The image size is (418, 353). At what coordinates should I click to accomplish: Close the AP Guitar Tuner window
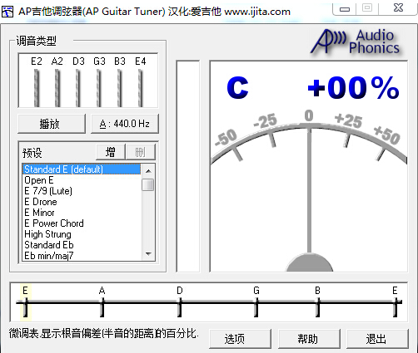point(398,8)
